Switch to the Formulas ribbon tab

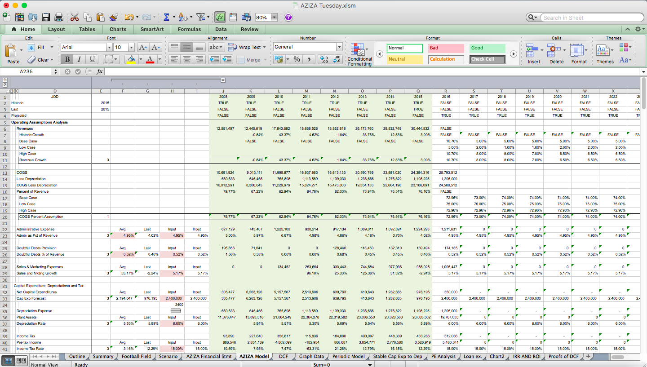point(189,29)
